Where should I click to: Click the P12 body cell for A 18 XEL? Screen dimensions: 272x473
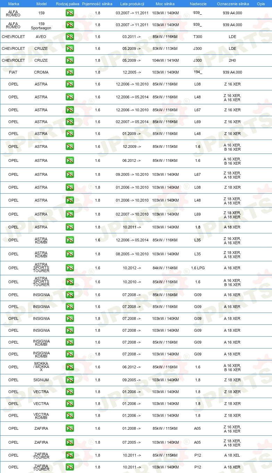click(x=198, y=455)
